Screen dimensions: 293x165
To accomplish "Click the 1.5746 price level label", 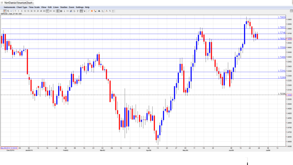I will click(282, 33).
